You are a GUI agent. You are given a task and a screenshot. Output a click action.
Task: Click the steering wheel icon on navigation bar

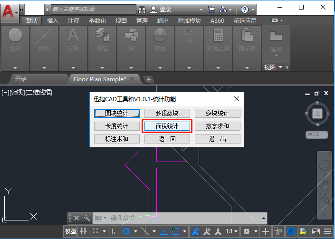325,165
